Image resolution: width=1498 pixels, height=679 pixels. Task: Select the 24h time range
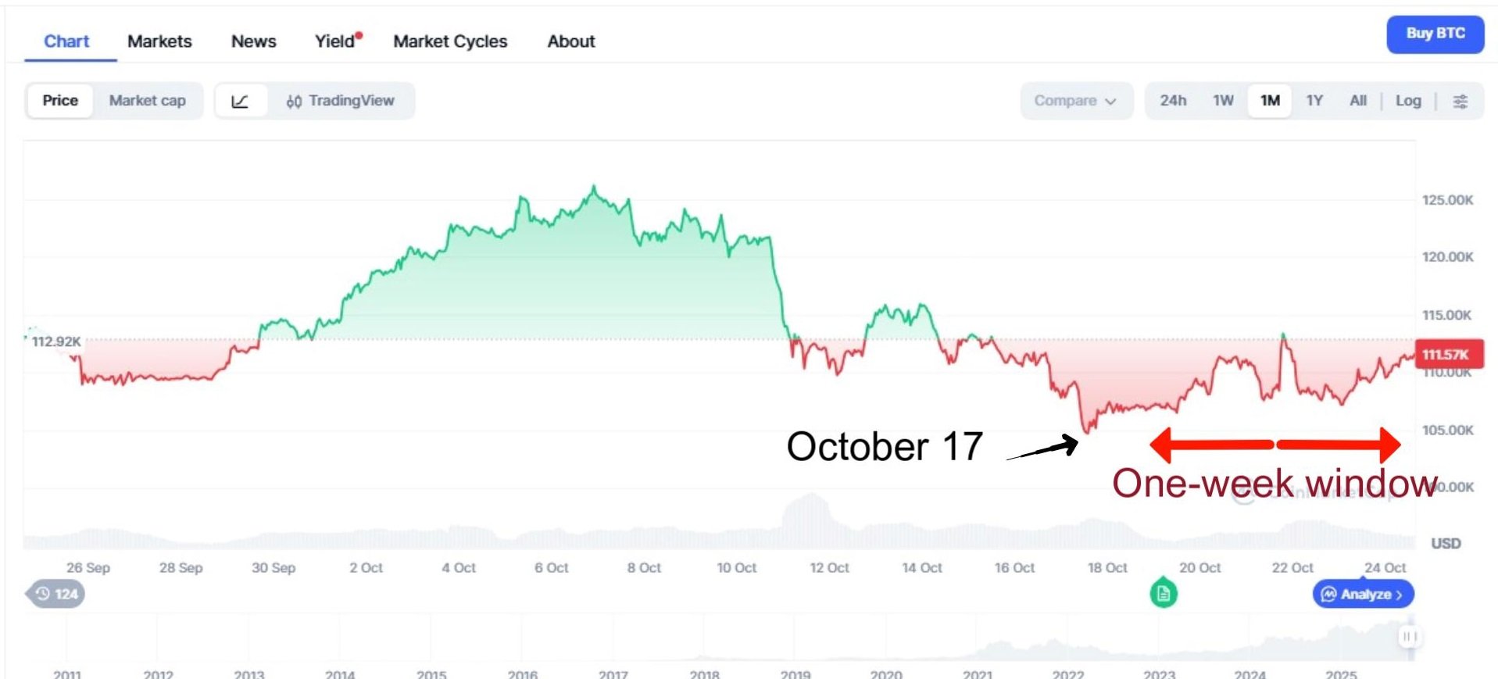point(1172,101)
